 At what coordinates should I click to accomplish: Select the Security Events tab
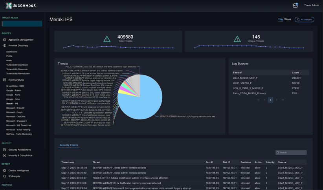click(x=68, y=145)
